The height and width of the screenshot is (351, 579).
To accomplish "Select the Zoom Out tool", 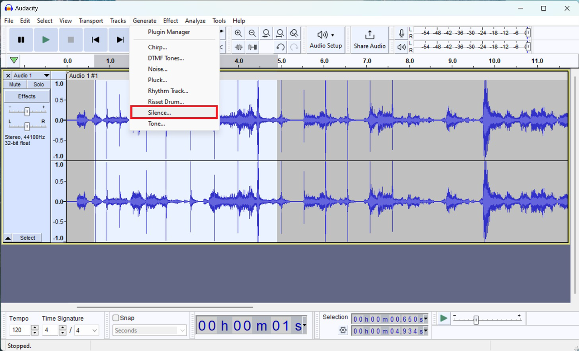I will (x=252, y=33).
